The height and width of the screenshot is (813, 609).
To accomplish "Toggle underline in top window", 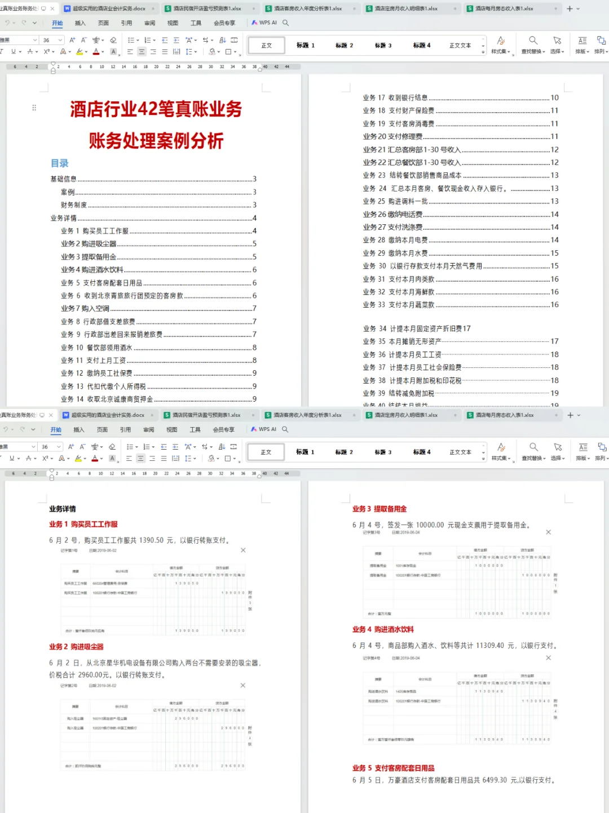I will (x=13, y=52).
